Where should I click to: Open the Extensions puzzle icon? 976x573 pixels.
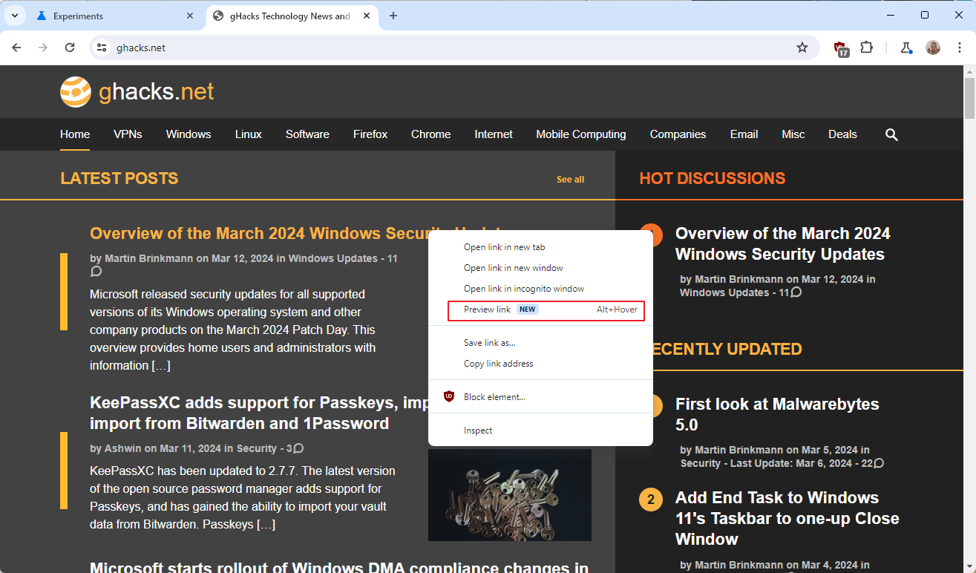866,48
